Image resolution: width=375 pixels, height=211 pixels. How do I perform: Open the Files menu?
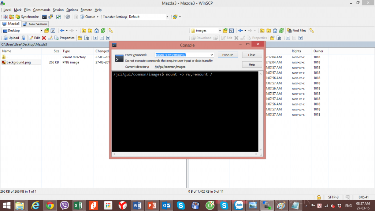tap(27, 10)
